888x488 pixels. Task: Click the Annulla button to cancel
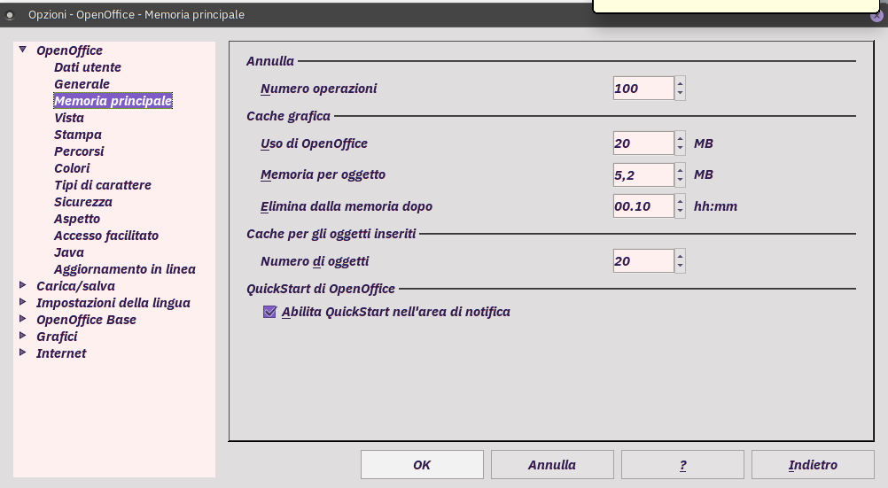tap(552, 465)
